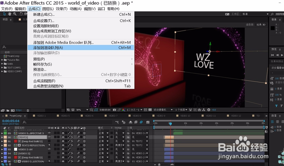284x166 pixels.
Task: Open the 活动摄像机 camera view dropdown
Action: [x=163, y=110]
